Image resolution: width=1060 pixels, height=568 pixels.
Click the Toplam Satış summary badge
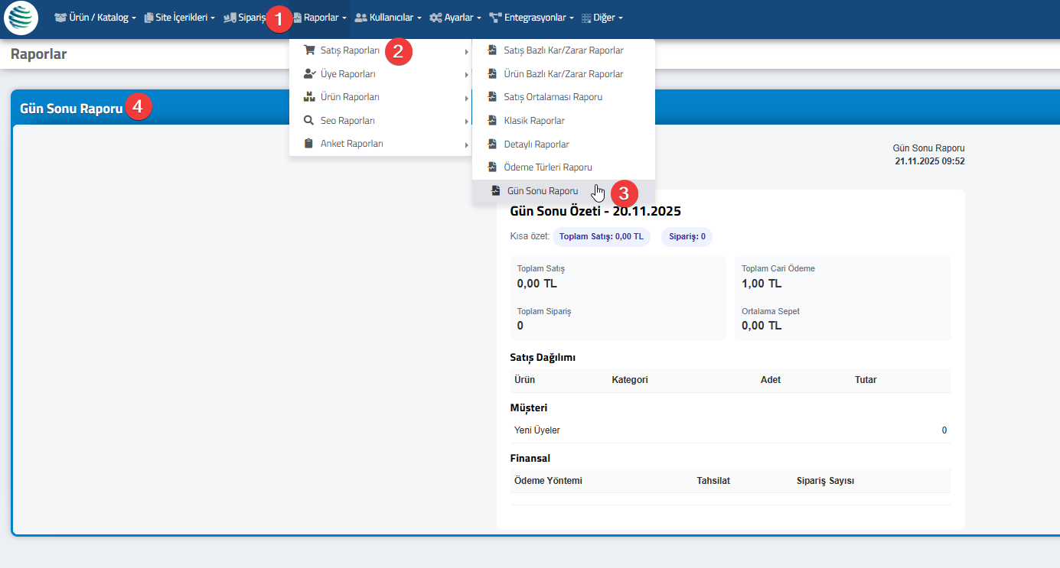[601, 237]
